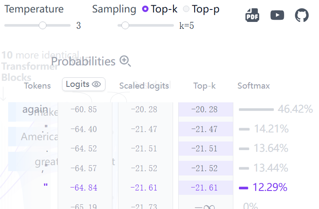Viewport: 319px width, 209px height.
Task: Click the -60.85 logit value
Action: pos(84,110)
